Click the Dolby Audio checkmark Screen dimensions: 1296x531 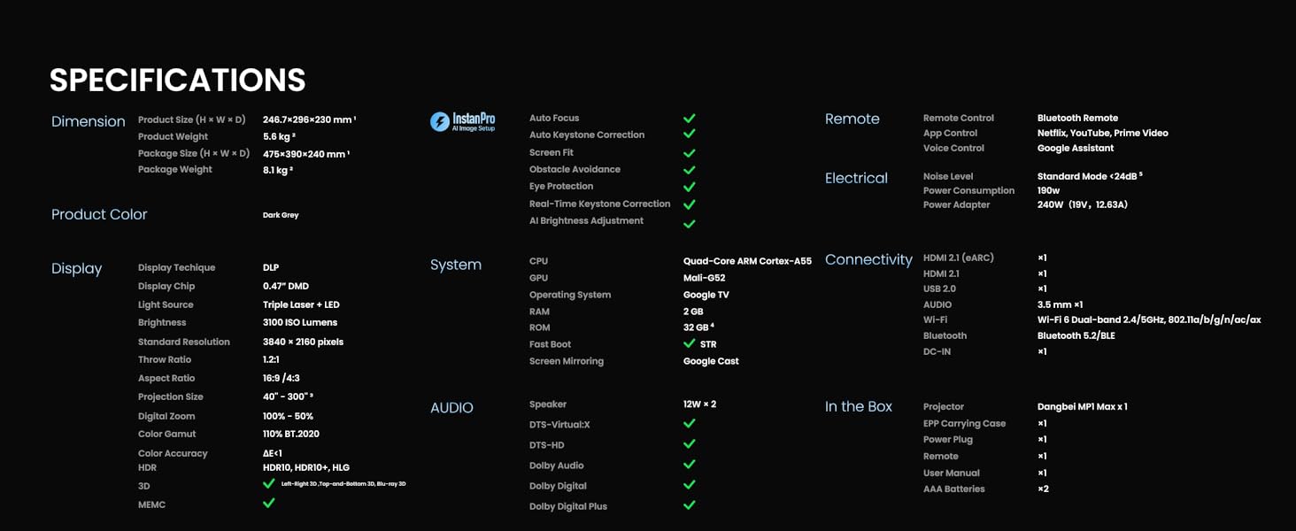tap(689, 465)
